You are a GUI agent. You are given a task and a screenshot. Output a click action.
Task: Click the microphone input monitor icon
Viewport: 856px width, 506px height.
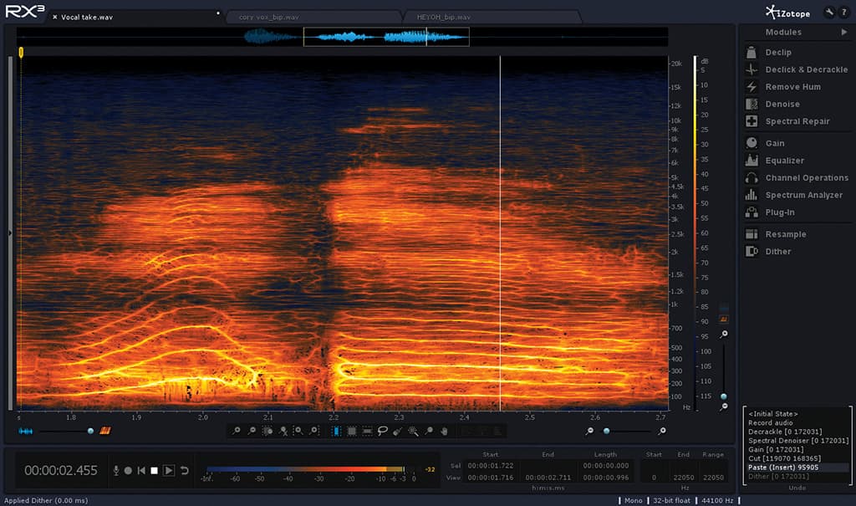[115, 471]
